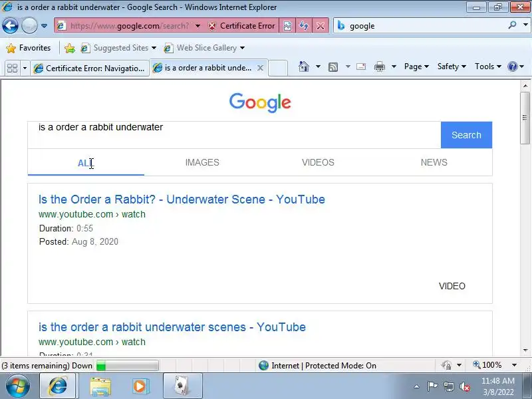Open the tab list dropdown arrow
The width and height of the screenshot is (532, 399).
(25, 68)
